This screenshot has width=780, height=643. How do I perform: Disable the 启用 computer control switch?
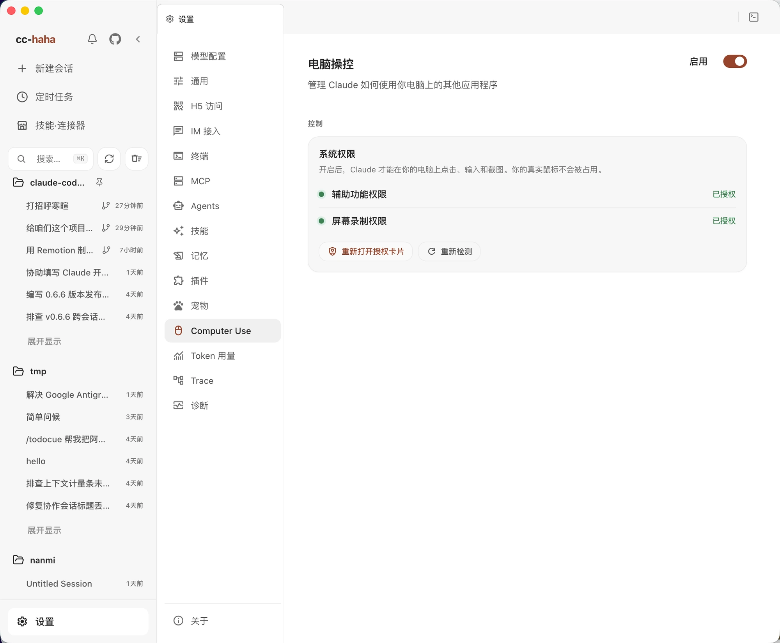point(735,62)
